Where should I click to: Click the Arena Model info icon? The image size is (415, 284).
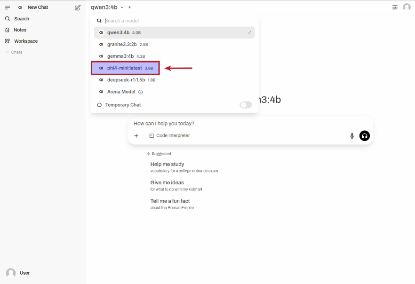[x=140, y=92]
